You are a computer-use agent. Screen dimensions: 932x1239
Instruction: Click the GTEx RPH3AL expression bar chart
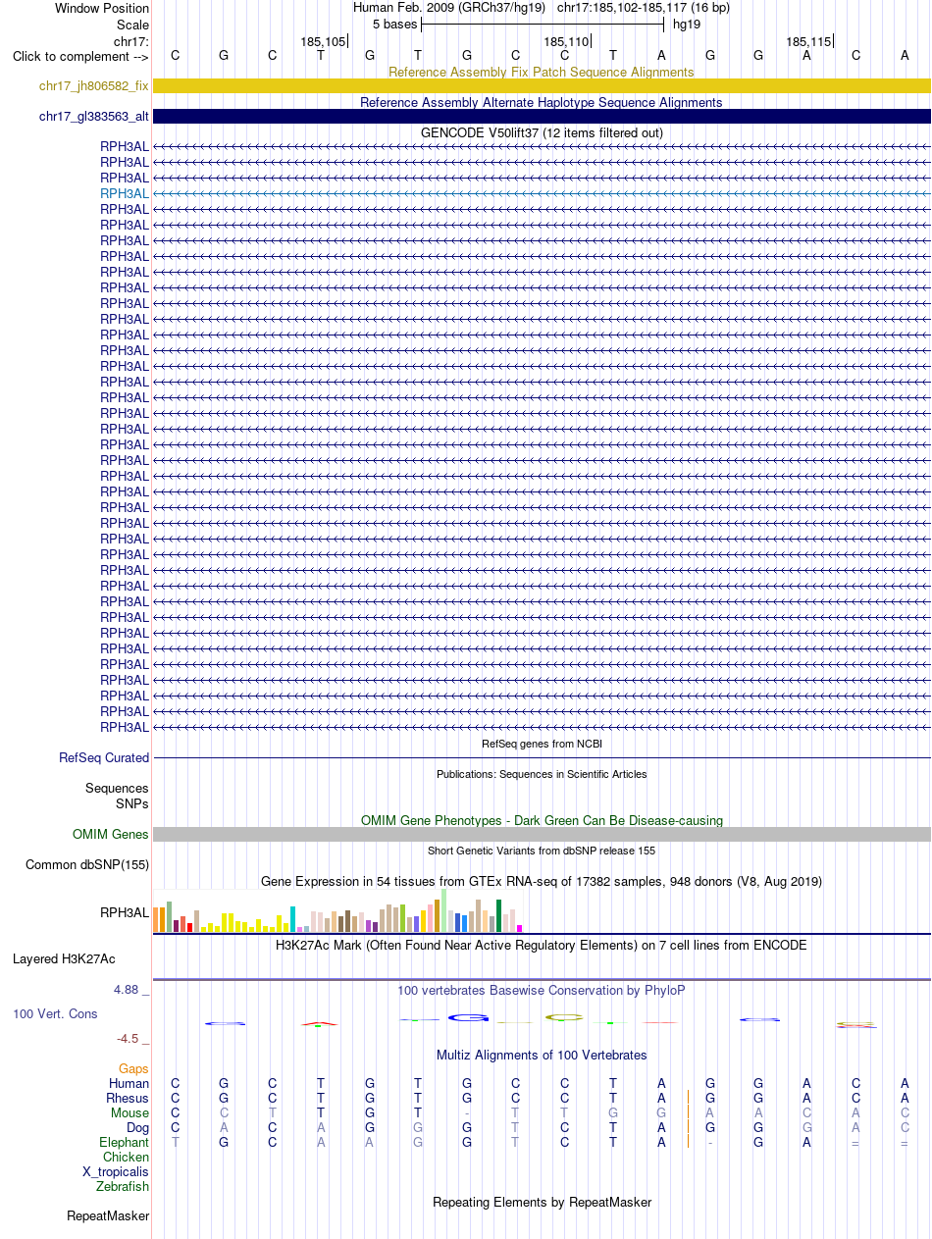(x=338, y=910)
